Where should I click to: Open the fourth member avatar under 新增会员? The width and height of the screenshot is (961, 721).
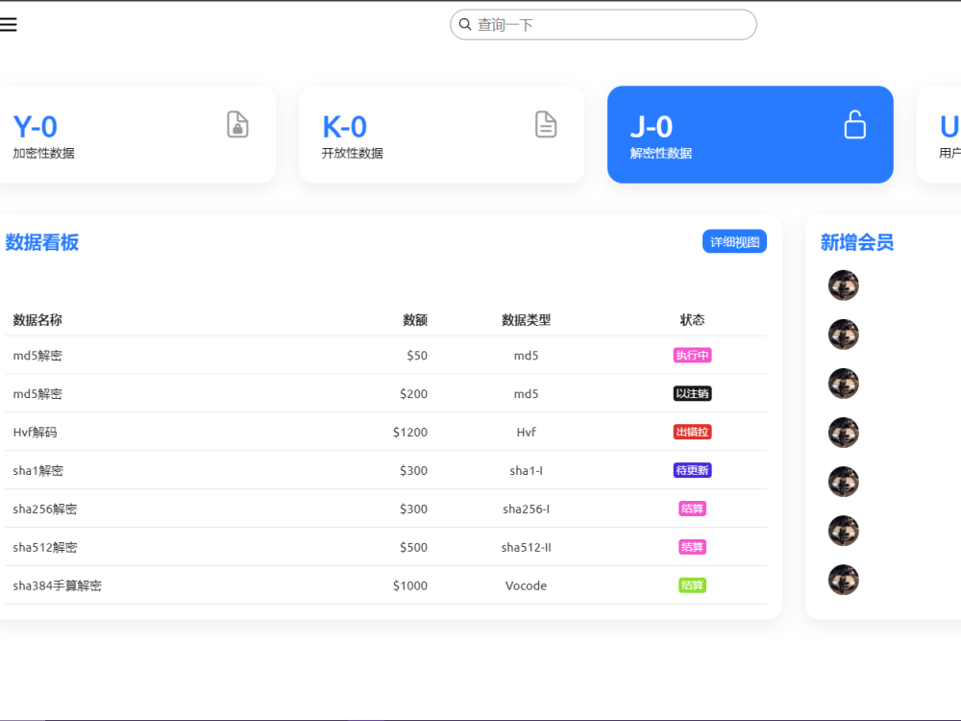click(x=844, y=433)
